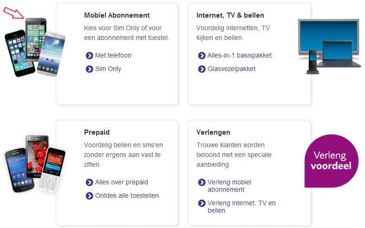Click arrow icon beside Ontdek alle toestellen
This screenshot has height=228, width=365.
click(90, 196)
